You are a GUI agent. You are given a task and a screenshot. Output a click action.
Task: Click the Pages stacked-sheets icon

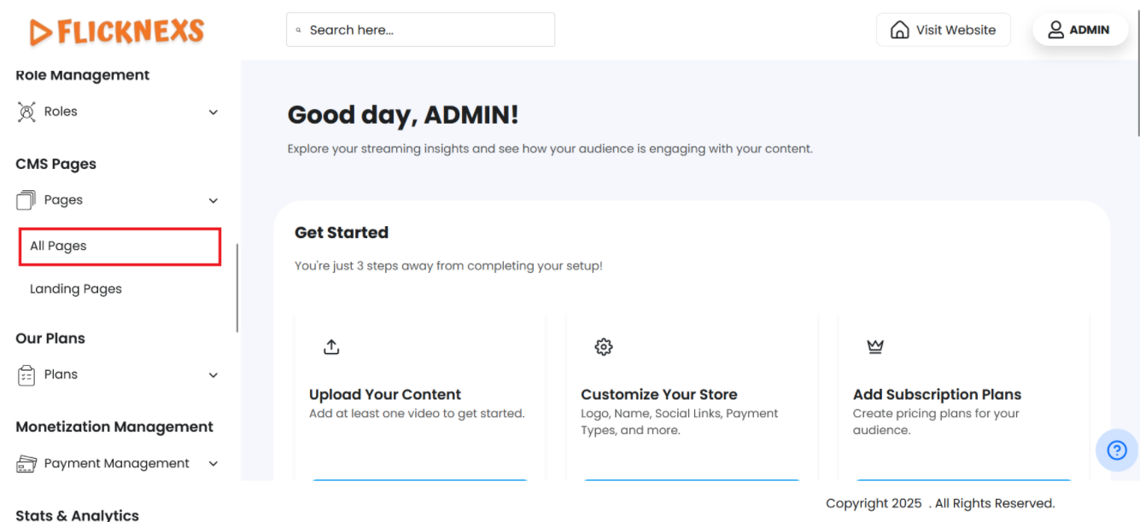[26, 200]
